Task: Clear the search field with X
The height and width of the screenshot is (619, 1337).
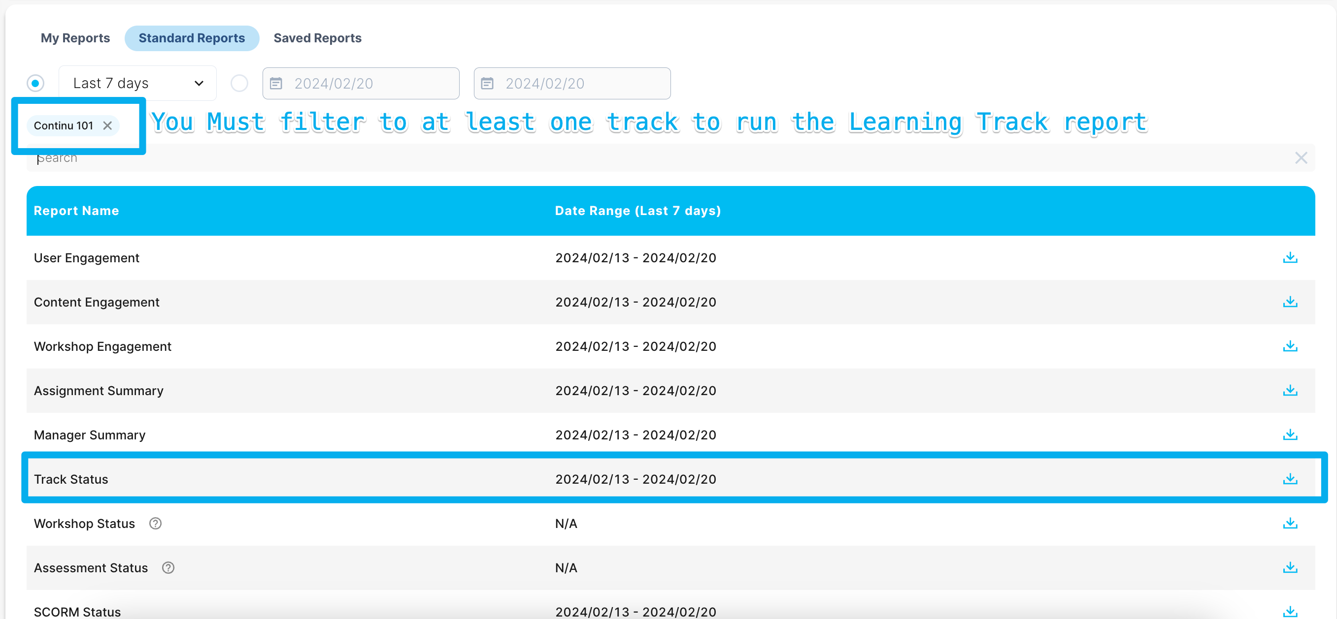Action: tap(1301, 157)
